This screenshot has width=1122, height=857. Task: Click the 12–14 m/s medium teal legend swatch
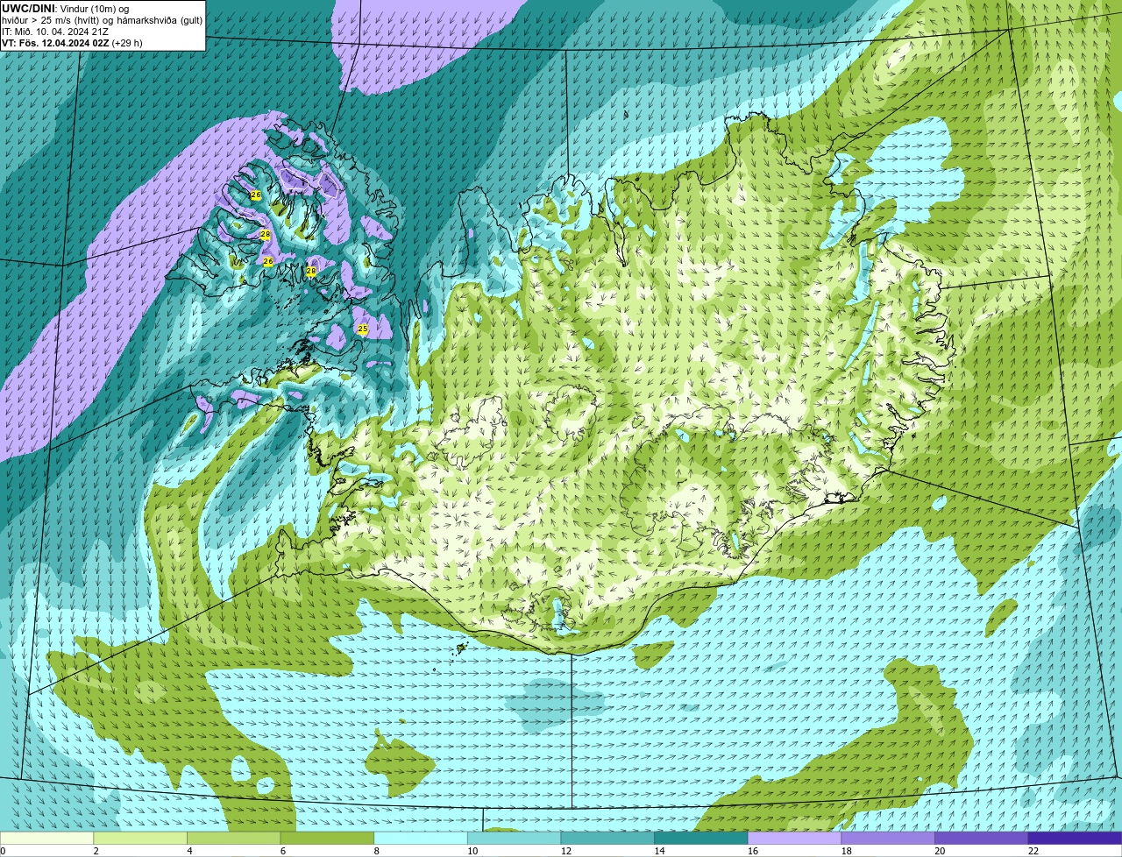607,838
